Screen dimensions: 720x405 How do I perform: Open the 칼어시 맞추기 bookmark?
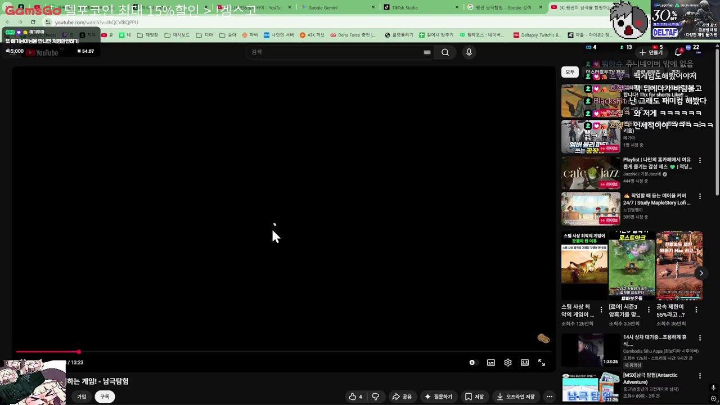click(x=436, y=35)
